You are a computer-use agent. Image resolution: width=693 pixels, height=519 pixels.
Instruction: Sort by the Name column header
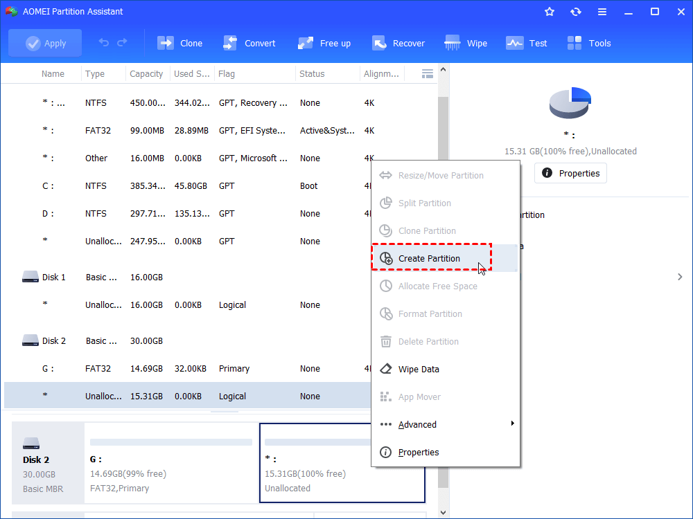[53, 74]
